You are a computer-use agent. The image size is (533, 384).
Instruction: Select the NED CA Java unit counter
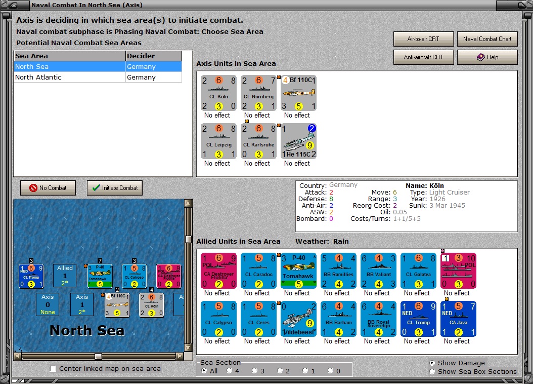[x=458, y=319]
